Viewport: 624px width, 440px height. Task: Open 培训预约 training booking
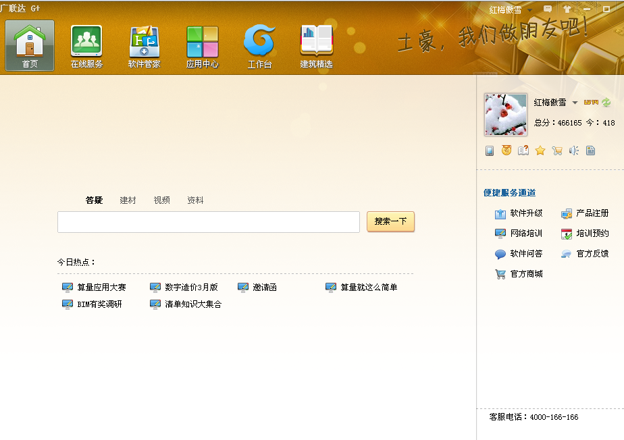coord(585,233)
